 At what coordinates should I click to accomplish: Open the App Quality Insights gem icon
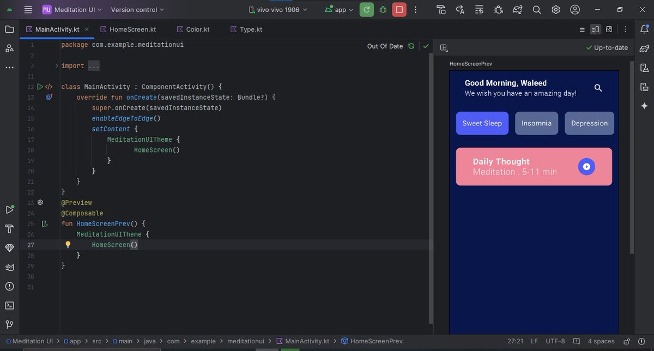[x=9, y=248]
